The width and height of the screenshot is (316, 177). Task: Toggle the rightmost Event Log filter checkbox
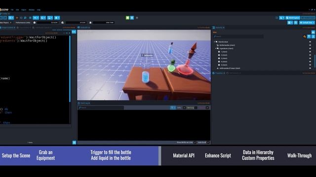point(207,108)
